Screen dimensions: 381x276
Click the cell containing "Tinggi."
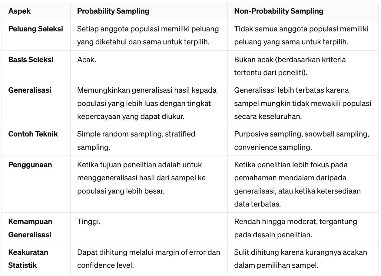tap(89, 222)
